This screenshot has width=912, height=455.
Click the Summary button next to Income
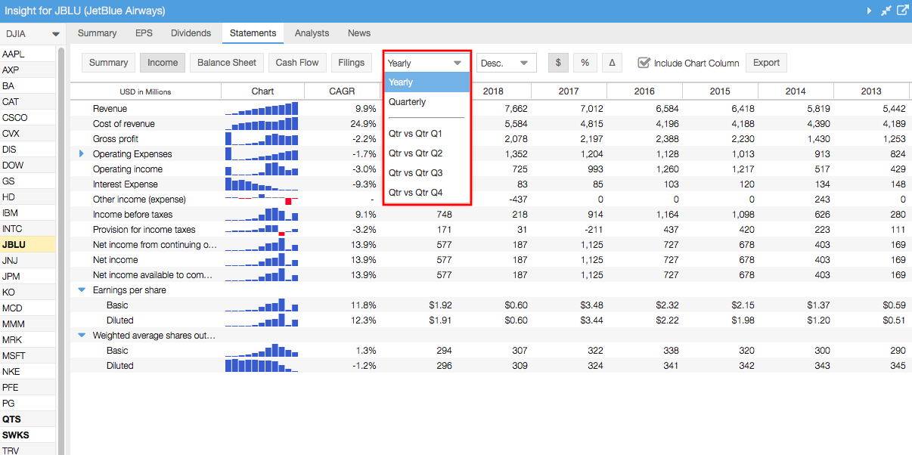108,63
